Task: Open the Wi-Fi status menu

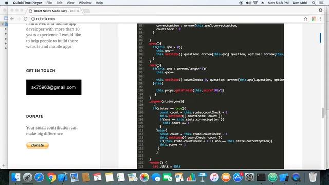Action: coord(255,3)
